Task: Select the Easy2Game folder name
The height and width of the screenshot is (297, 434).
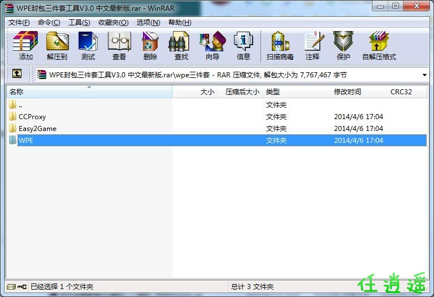Action: pos(37,129)
